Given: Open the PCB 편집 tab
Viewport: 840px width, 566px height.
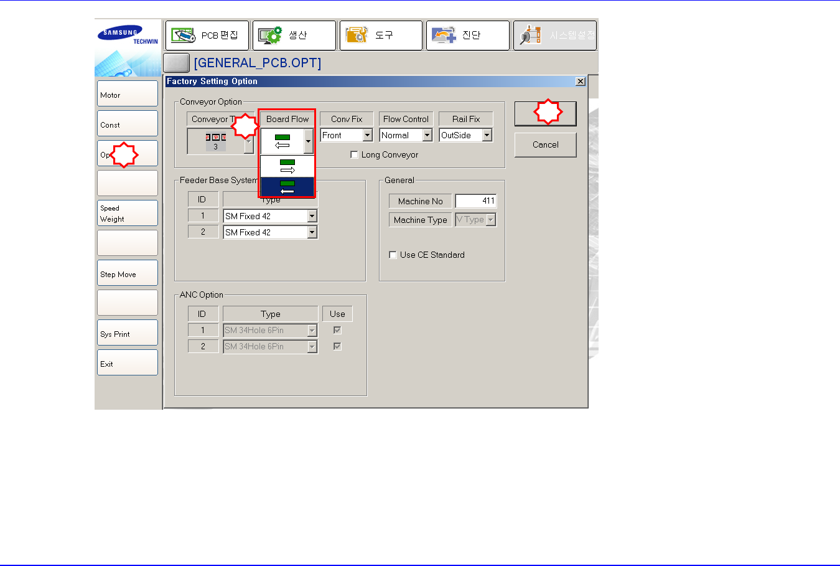Looking at the screenshot, I should (x=207, y=35).
